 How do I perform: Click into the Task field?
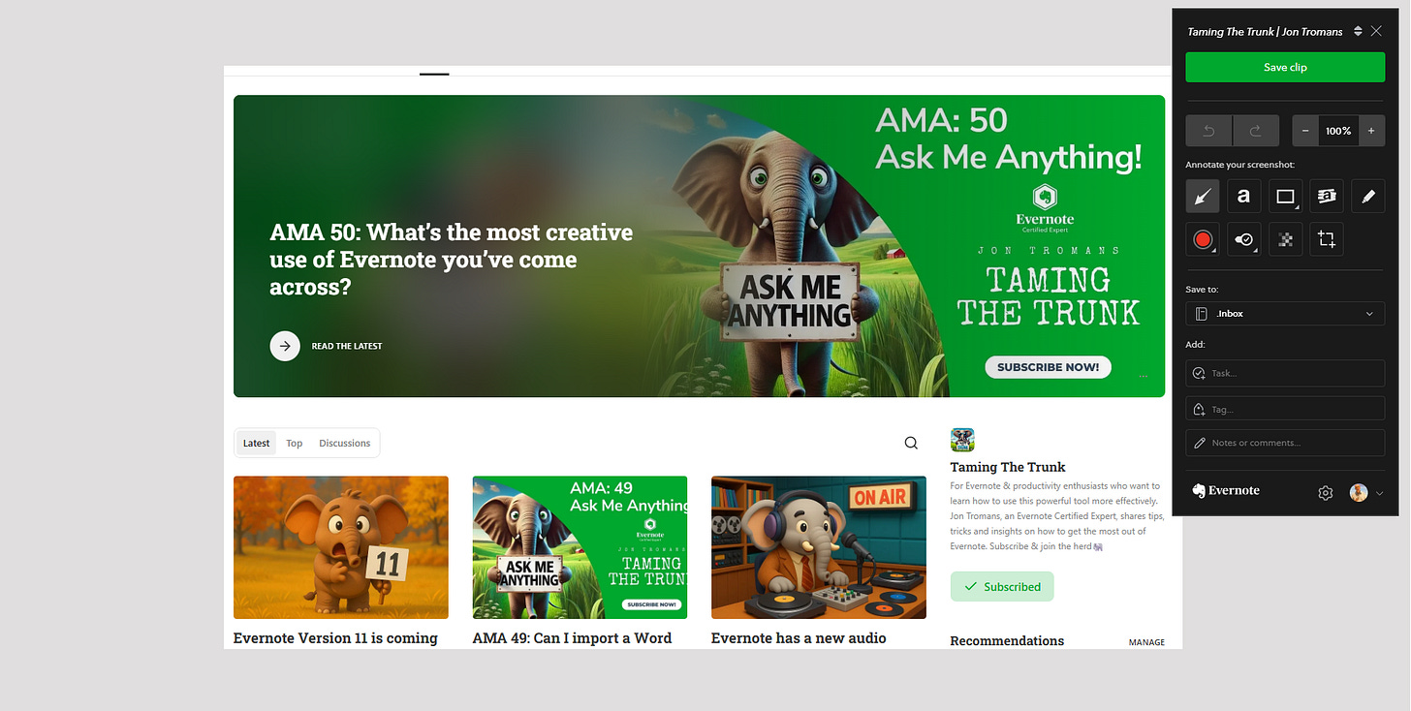1285,373
